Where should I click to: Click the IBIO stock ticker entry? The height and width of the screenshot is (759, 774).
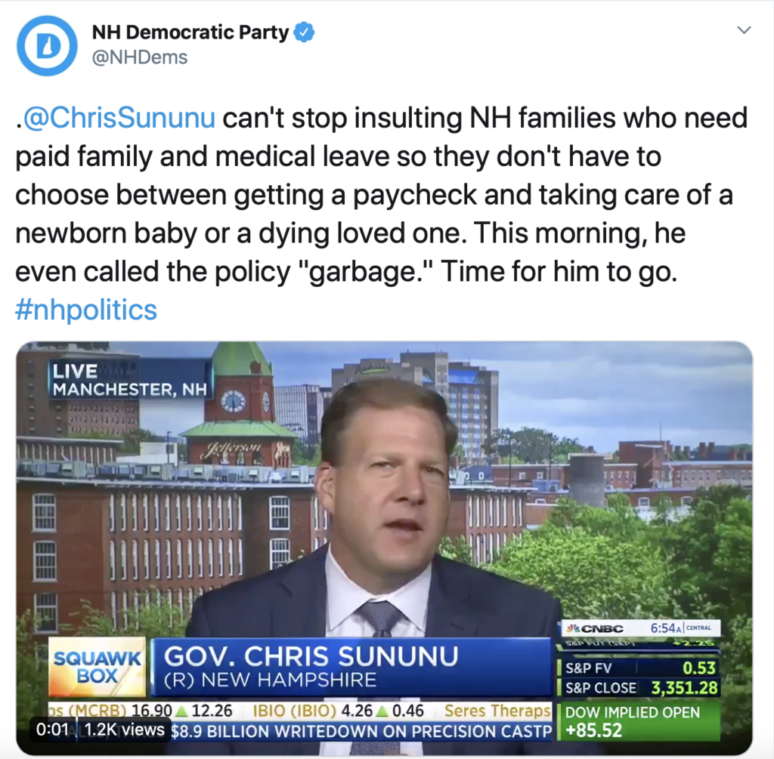pyautogui.click(x=338, y=711)
